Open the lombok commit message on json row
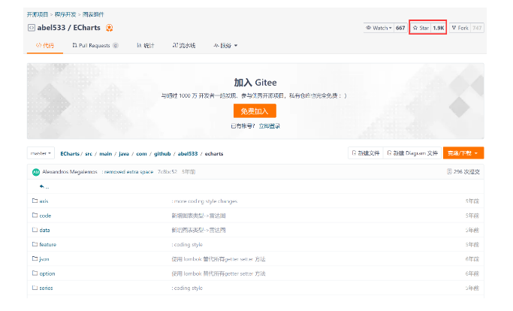The height and width of the screenshot is (311, 513). pyautogui.click(x=219, y=259)
